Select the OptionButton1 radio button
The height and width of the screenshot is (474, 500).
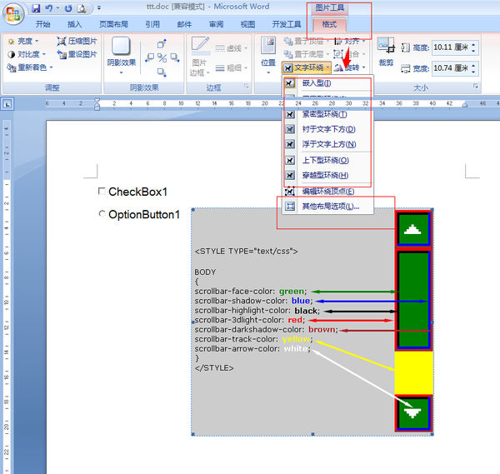point(102,213)
